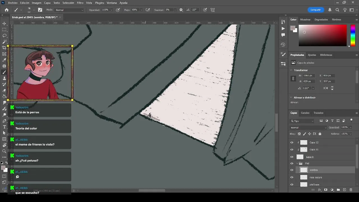Viewport: 359px width, 202px height.
Task: Hide the Piel group
Action: 292,163
